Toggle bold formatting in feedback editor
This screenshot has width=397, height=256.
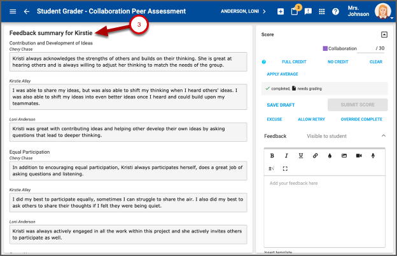click(x=272, y=156)
